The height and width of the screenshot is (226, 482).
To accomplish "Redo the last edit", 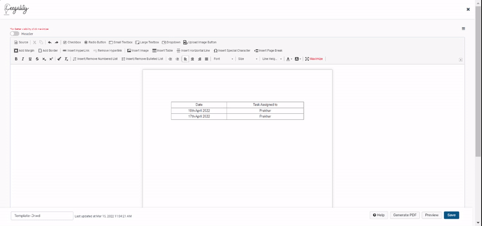I will (56, 42).
